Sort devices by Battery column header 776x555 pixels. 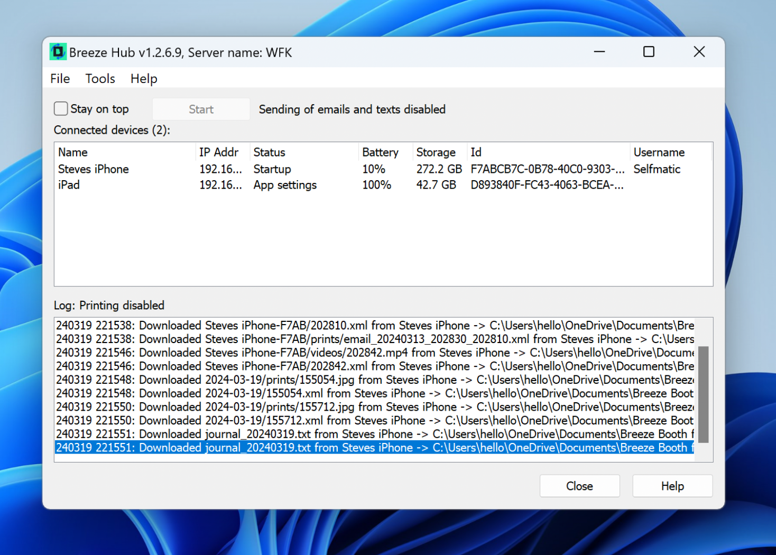coord(380,152)
